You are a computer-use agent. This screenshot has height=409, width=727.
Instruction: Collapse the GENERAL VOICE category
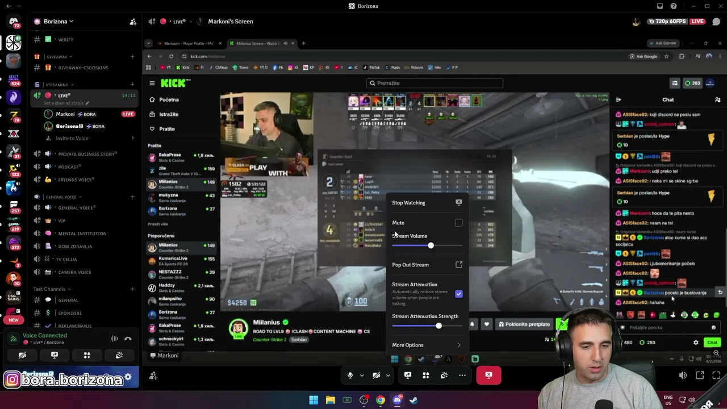(61, 197)
